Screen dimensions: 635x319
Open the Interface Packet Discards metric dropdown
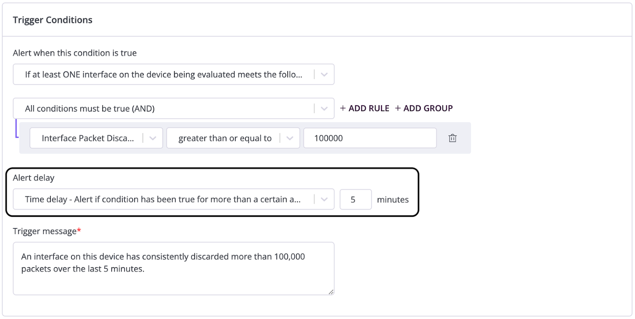point(152,138)
